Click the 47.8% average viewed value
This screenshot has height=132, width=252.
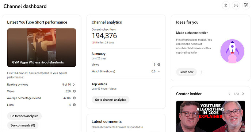click(67, 98)
